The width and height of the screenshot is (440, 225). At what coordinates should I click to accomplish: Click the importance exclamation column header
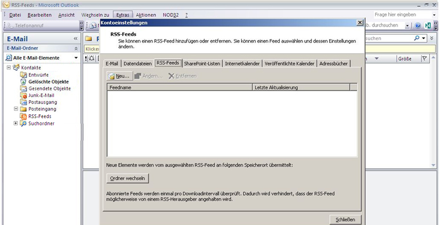(x=86, y=58)
